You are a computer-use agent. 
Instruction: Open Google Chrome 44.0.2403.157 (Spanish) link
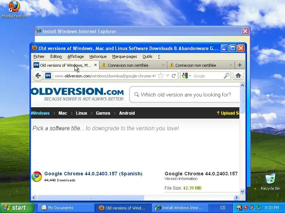pos(93,174)
